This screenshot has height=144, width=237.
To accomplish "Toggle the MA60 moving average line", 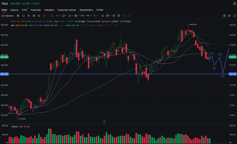I will [72, 25].
